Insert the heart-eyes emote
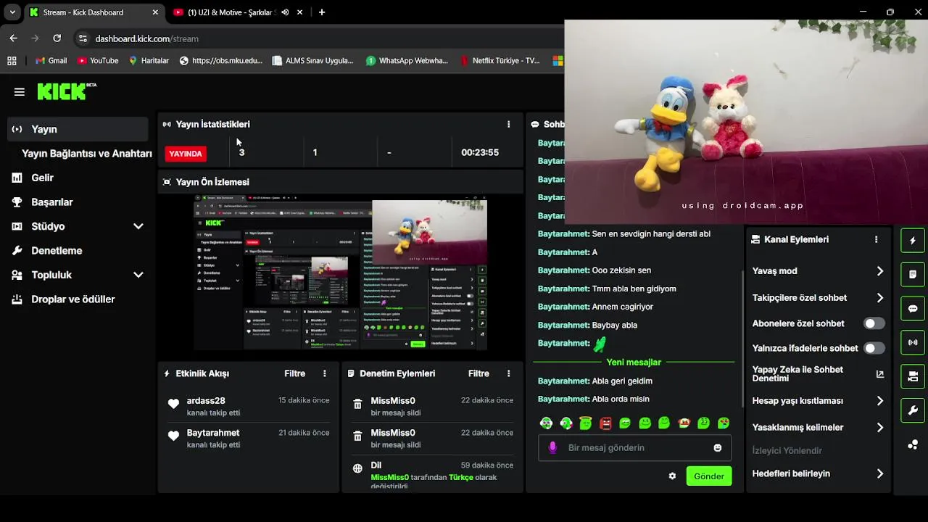 724,423
